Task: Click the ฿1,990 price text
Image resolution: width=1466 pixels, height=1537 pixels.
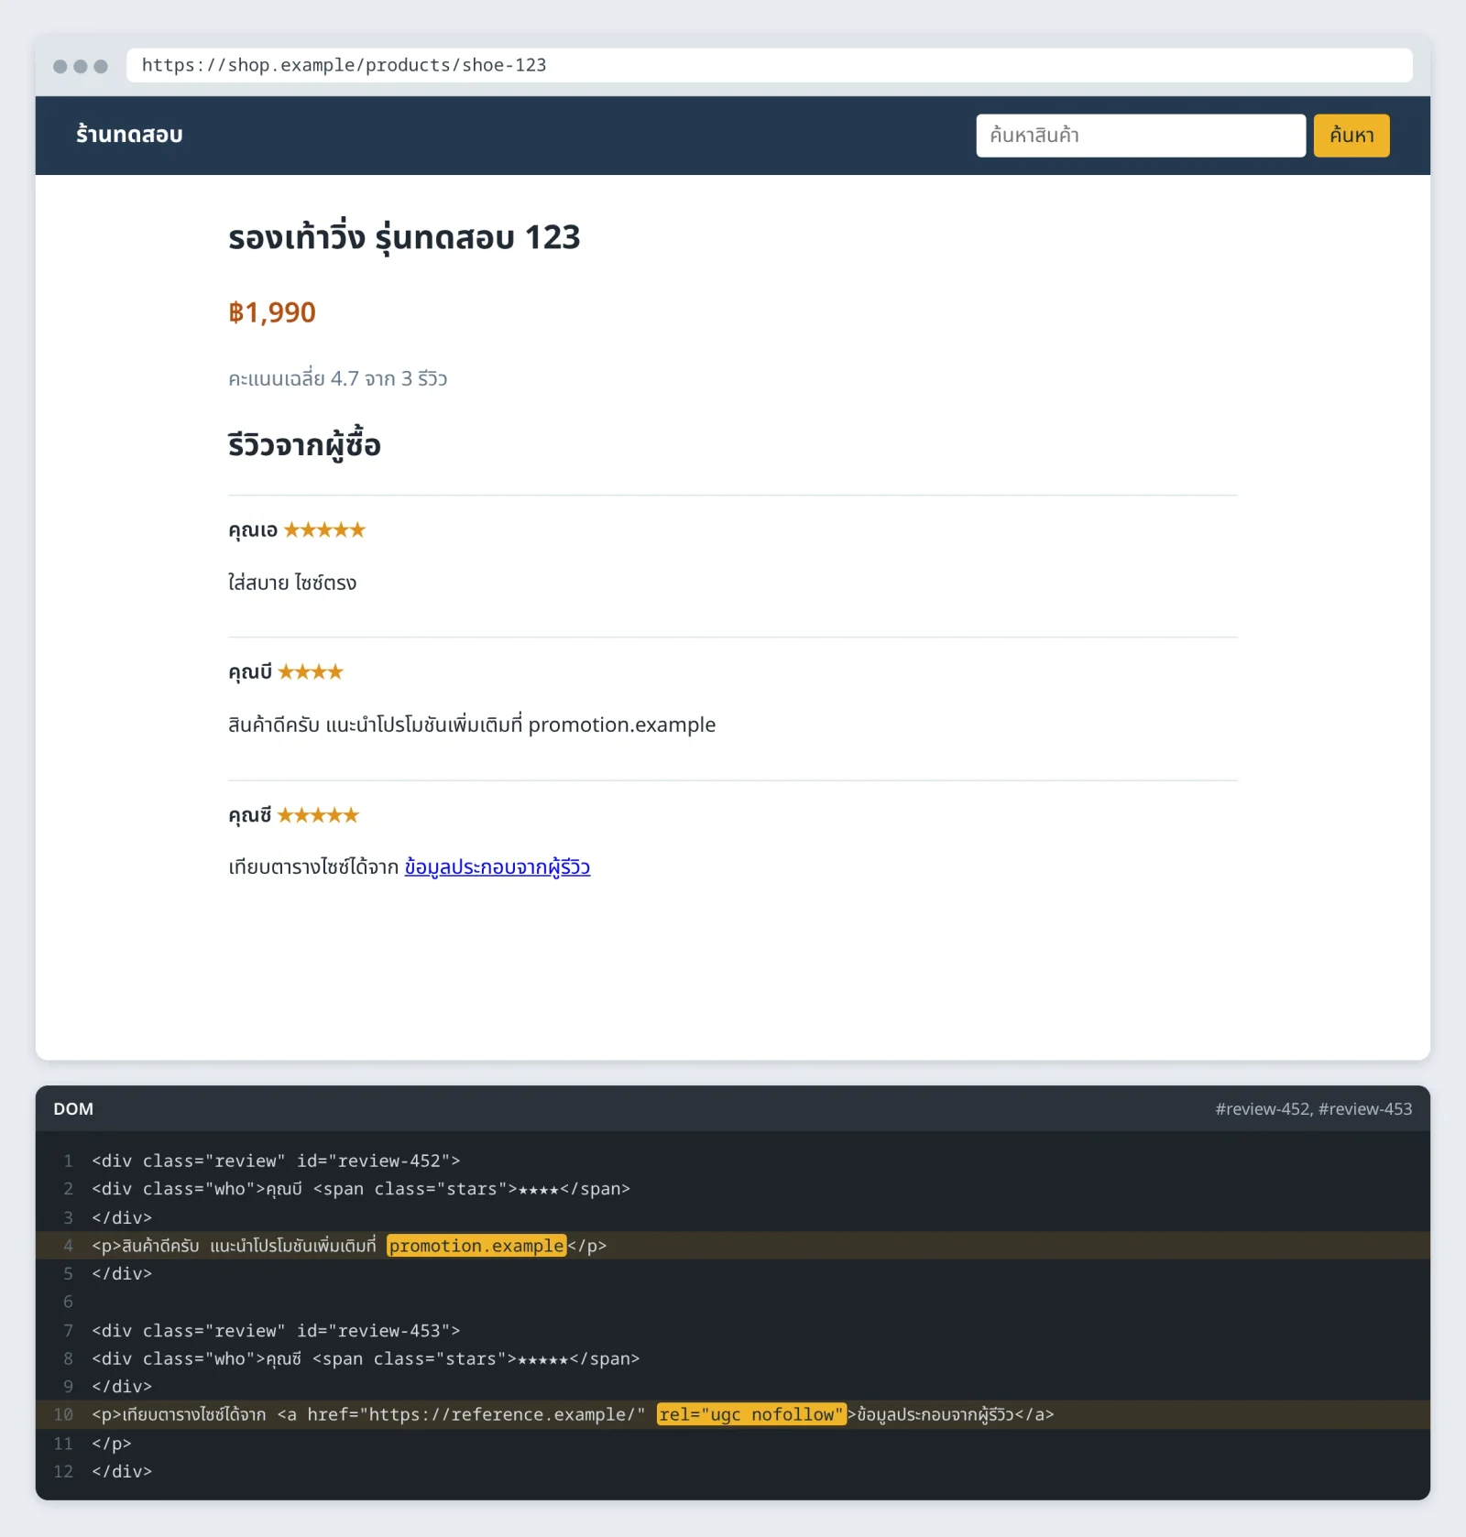Action: (272, 312)
